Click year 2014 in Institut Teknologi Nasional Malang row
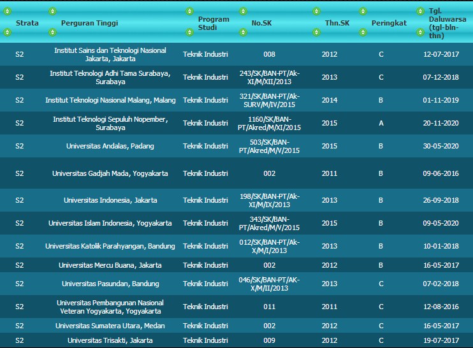Image resolution: width=473 pixels, height=348 pixels. pyautogui.click(x=330, y=100)
